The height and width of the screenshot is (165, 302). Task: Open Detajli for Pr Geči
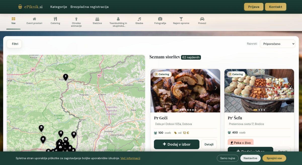[209, 144]
